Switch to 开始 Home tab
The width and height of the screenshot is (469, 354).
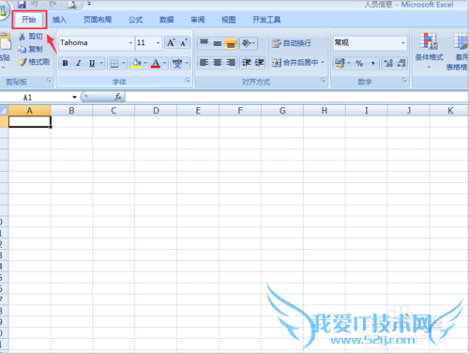point(29,20)
